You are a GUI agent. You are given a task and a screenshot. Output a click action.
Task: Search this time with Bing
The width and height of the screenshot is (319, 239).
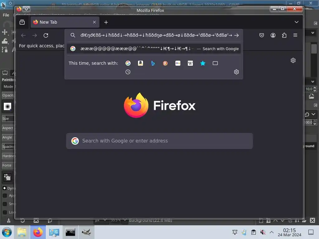pos(153,63)
